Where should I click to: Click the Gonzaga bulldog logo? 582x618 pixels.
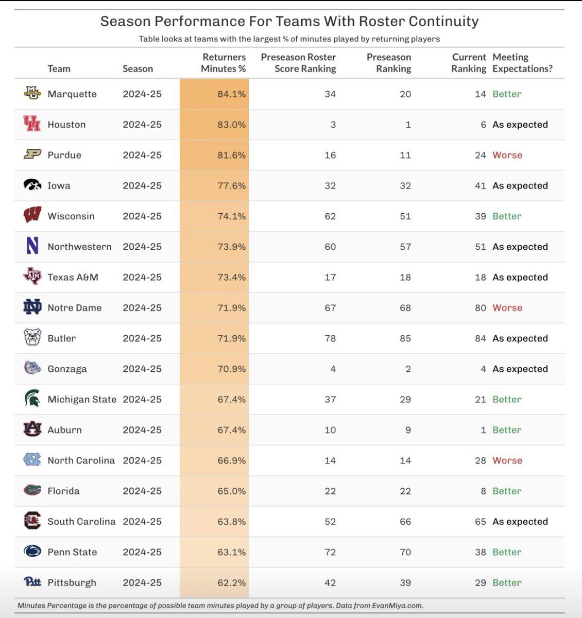pyautogui.click(x=32, y=368)
